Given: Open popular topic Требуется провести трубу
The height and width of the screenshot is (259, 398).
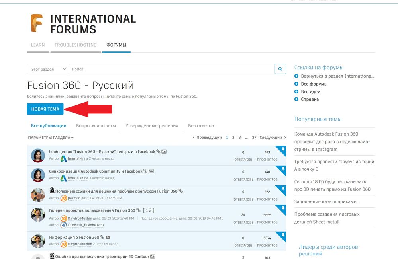Looking at the screenshot, I should click(334, 165).
